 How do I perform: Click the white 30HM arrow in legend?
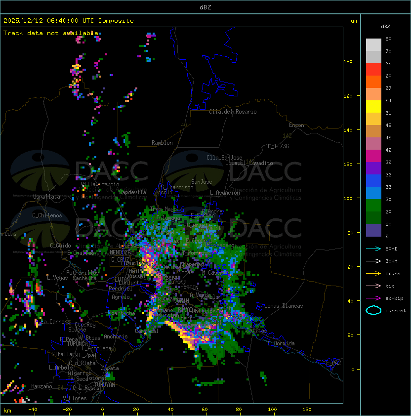tap(373, 261)
